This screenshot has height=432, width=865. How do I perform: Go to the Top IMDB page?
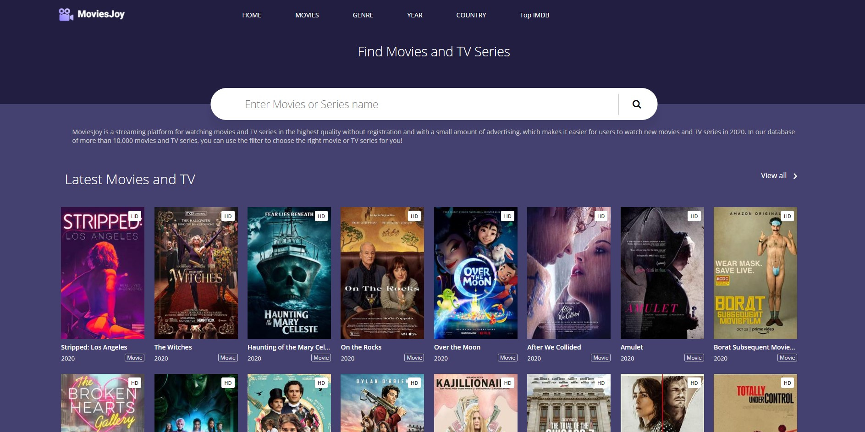coord(534,15)
